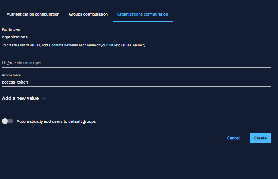The height and width of the screenshot is (179, 278).
Task: Focus the Access token input field
Action: (136, 82)
